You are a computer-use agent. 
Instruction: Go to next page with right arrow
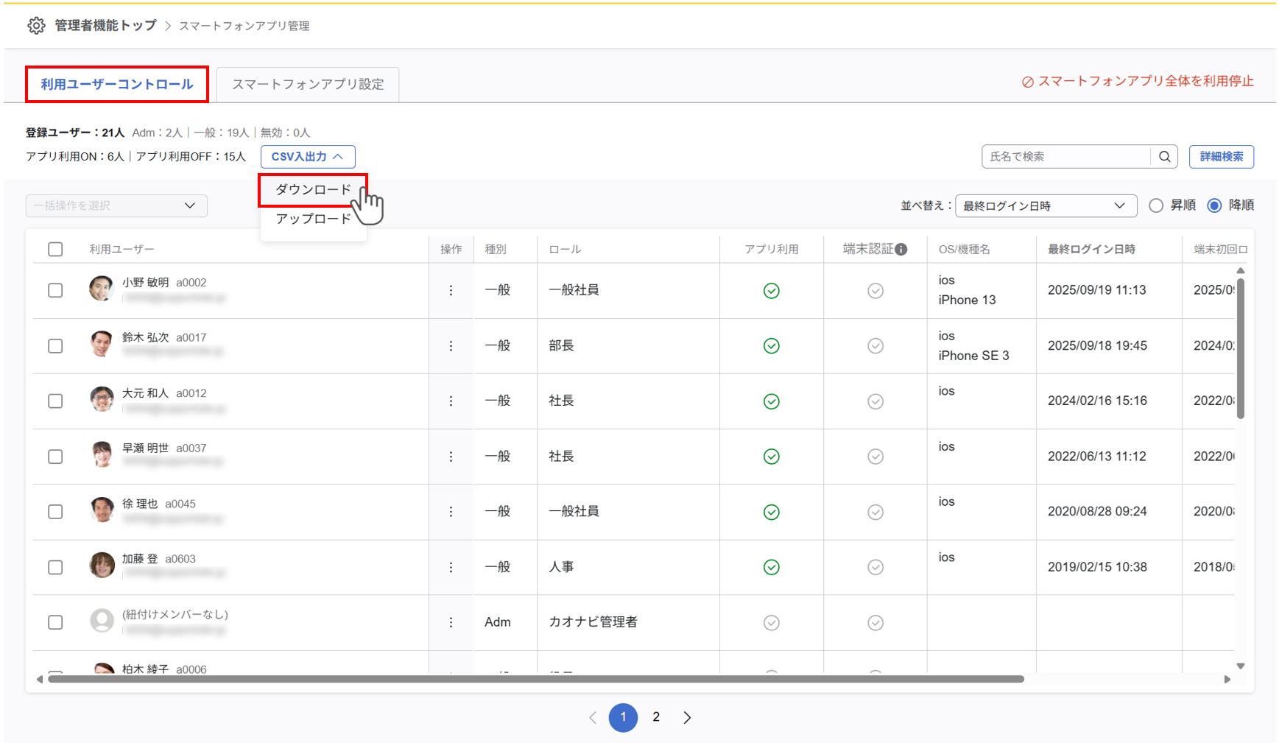click(x=686, y=717)
